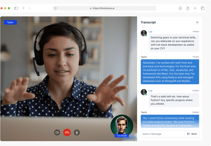The width and height of the screenshot is (211, 146).
Task: Close the Transcript panel
Action: pyautogui.click(x=197, y=22)
